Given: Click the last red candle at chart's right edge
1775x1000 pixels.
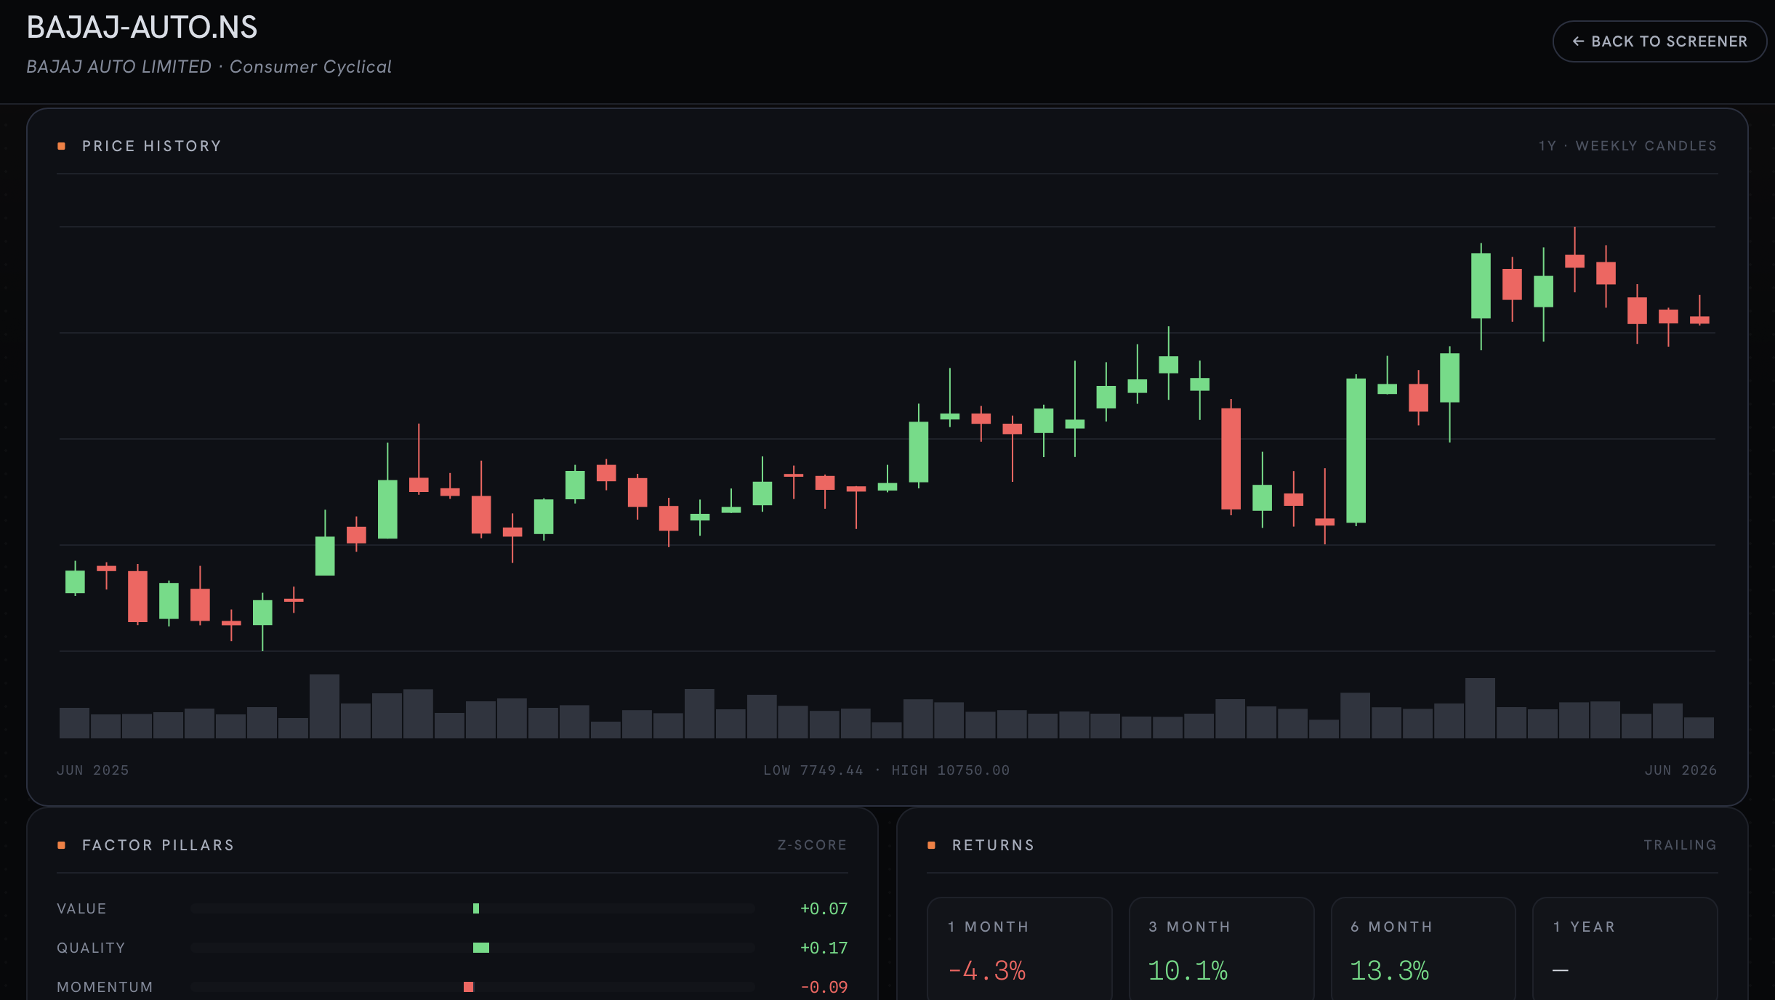Looking at the screenshot, I should [1699, 320].
